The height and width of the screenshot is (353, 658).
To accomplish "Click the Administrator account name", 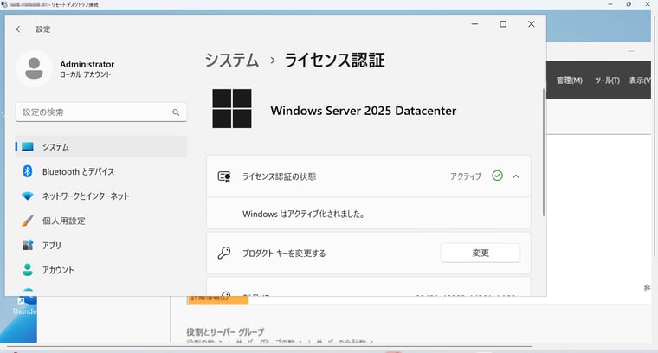I will click(87, 64).
